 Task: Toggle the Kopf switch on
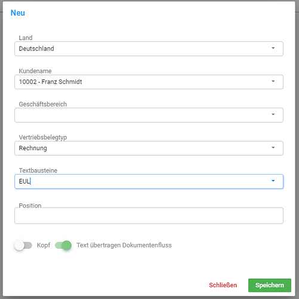[23, 245]
